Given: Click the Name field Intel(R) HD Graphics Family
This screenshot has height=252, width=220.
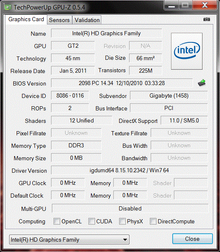Looking at the screenshot, I should point(106,34).
